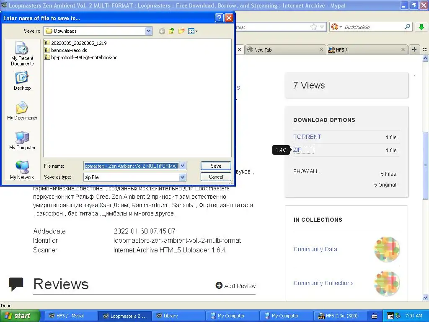The image size is (429, 322).
Task: Close the partially hidden tab left of New Tab
Action: pyautogui.click(x=240, y=49)
